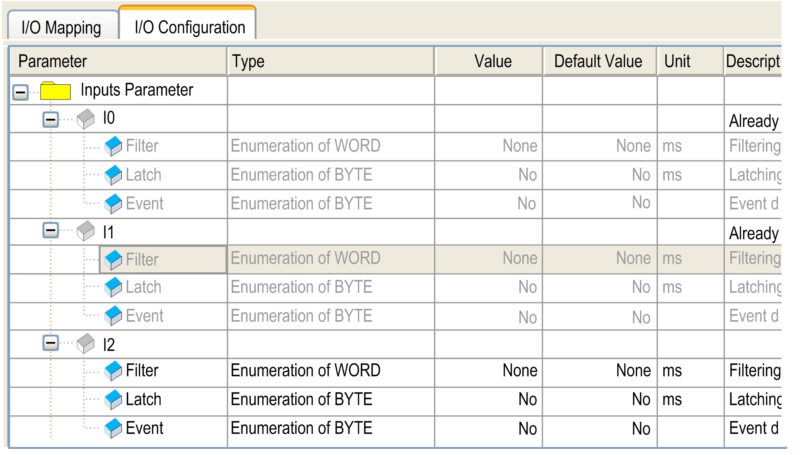Click the Value cell of I2 Latch
Viewport: 803px width, 455px height.
pos(489,399)
